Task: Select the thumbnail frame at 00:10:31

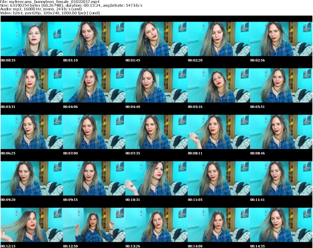Action: click(156, 178)
